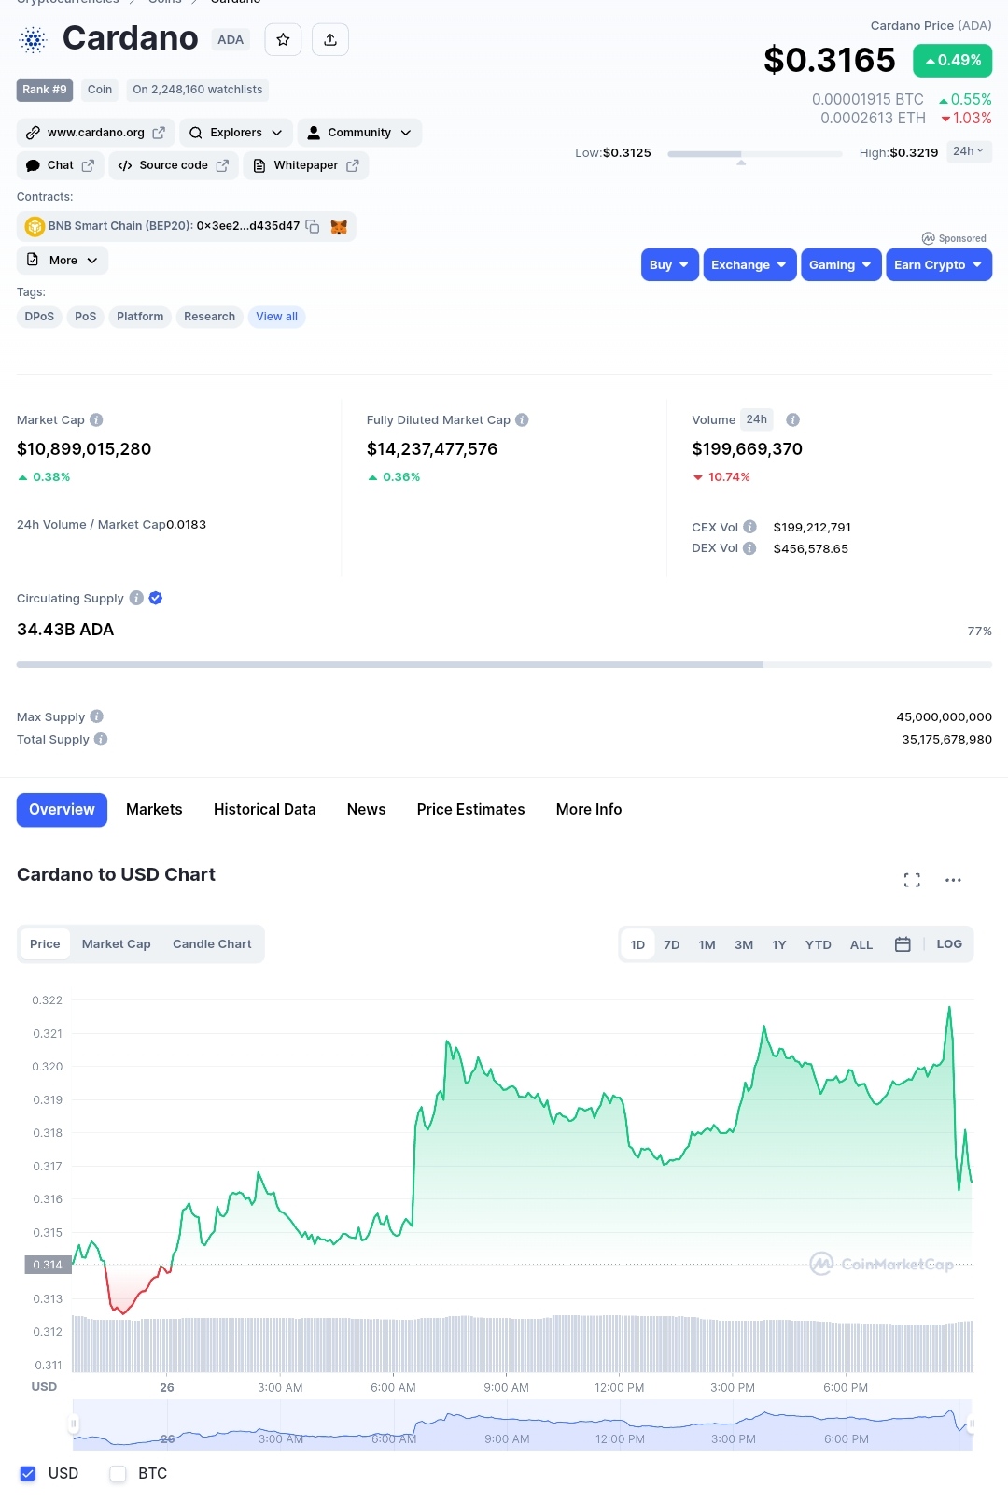Toggle LOG scale on chart

coord(949,944)
